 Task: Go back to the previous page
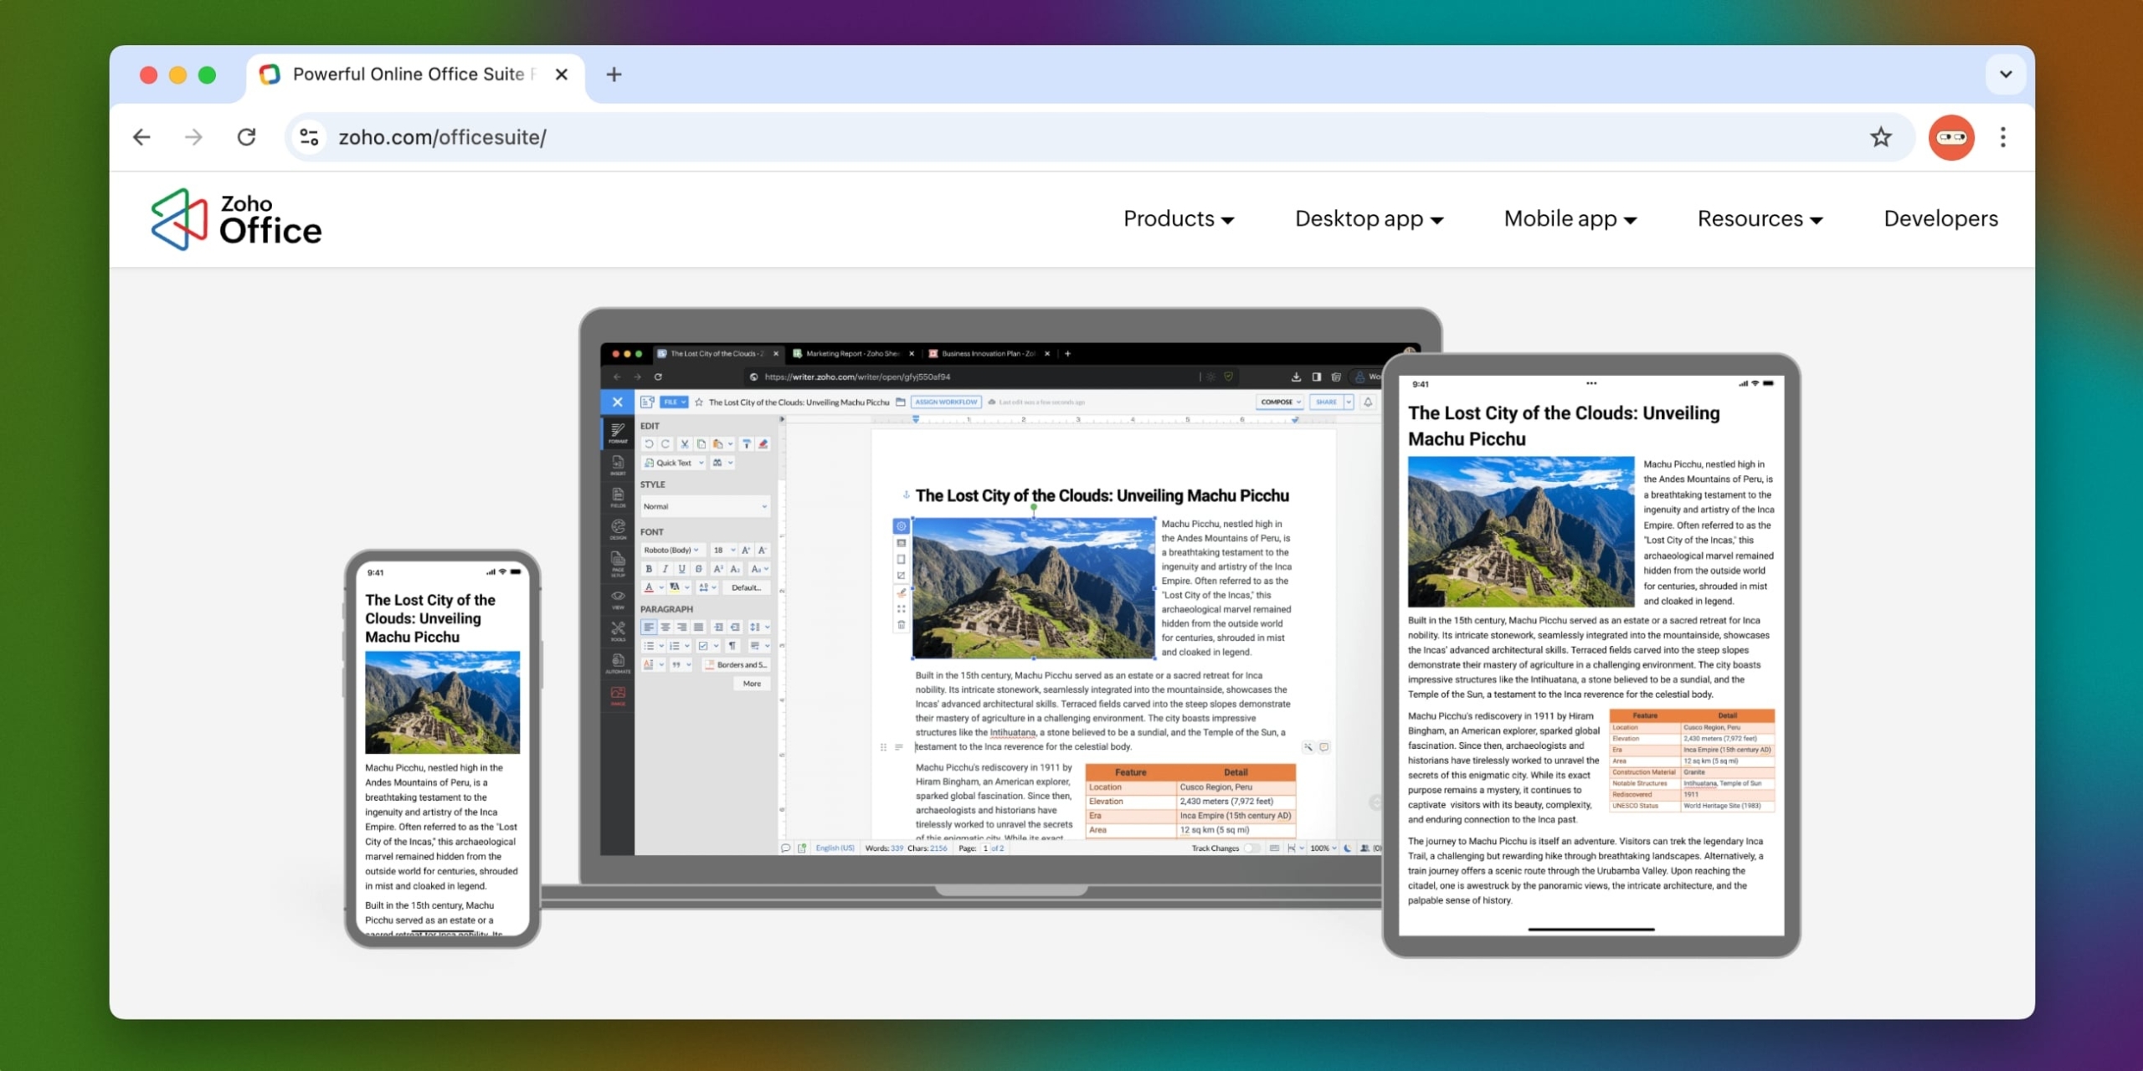141,137
